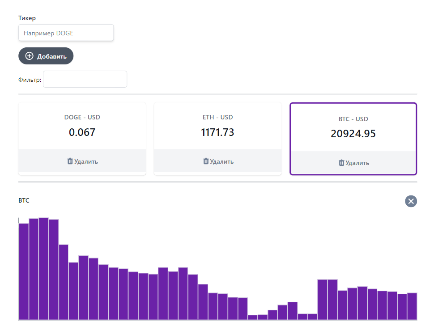
Task: Click the plus icon in Добавить button
Action: pyautogui.click(x=30, y=56)
